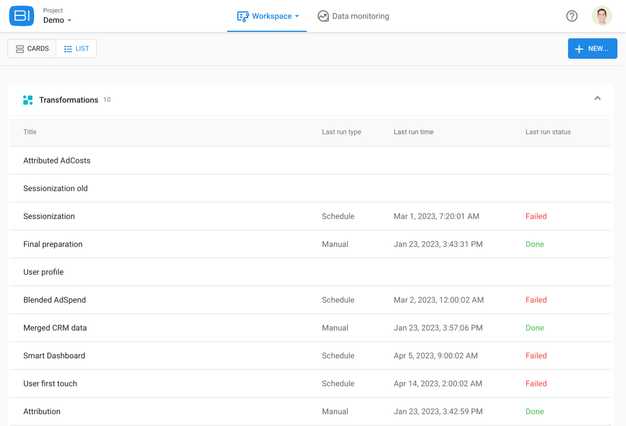Click the Transformations count 10
This screenshot has height=426, width=626.
point(106,100)
